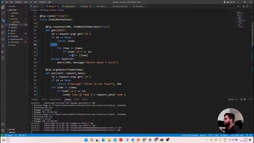Expand the TIMELINE section

pyautogui.click(x=12, y=132)
